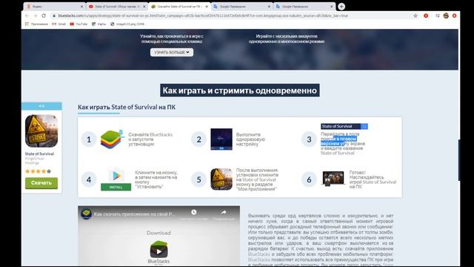
Task: Select the Скачайте State of Survival на ПК tab
Action: pos(179,7)
